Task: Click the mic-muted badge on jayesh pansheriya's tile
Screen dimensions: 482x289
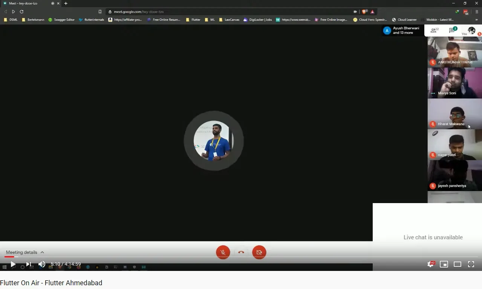Action: [x=433, y=186]
